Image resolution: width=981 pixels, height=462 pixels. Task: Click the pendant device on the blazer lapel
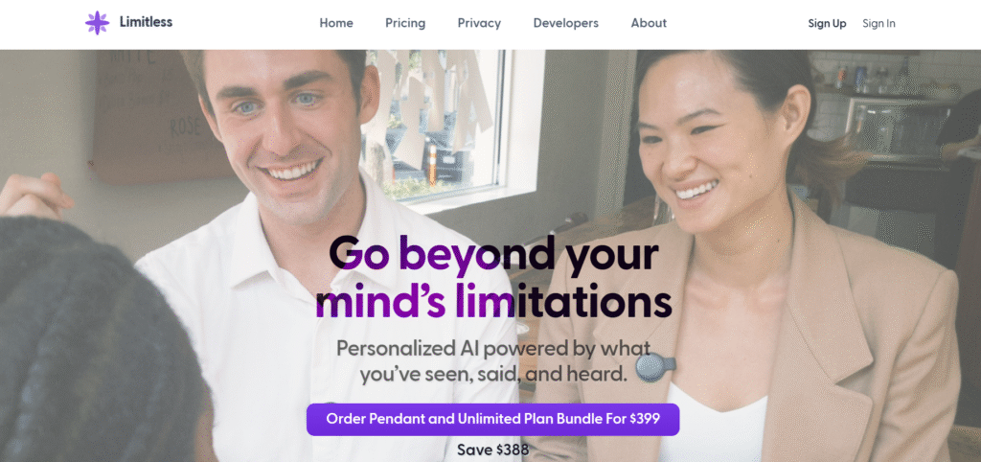654,367
